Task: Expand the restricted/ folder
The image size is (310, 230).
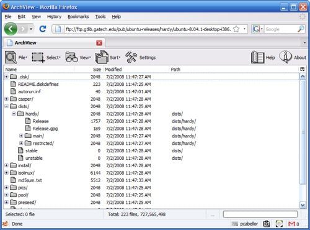Action: [x=21, y=143]
